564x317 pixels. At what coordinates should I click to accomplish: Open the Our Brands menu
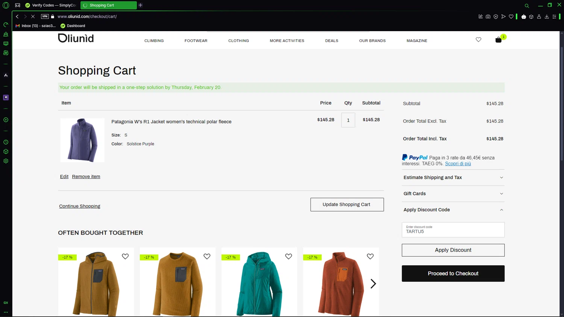372,41
